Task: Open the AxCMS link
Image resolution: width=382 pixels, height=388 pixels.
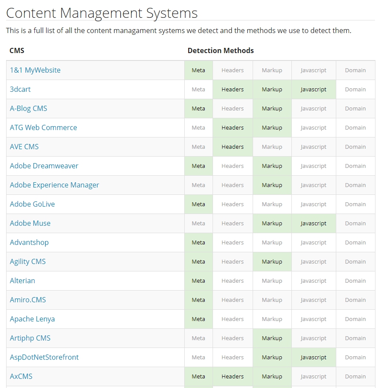Action: (x=21, y=376)
